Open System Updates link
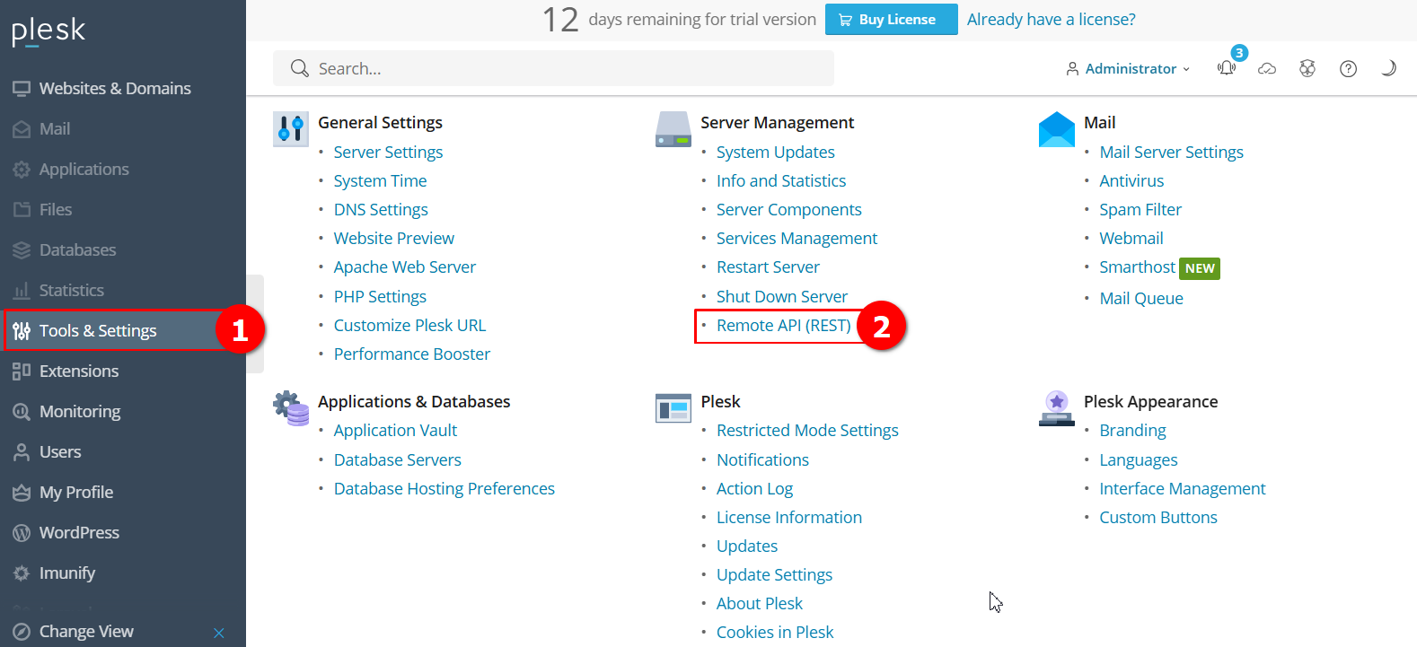Image resolution: width=1417 pixels, height=647 pixels. click(x=776, y=152)
